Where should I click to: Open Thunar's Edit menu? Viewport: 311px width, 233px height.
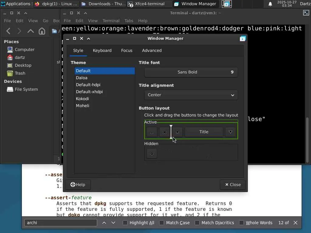point(19,21)
